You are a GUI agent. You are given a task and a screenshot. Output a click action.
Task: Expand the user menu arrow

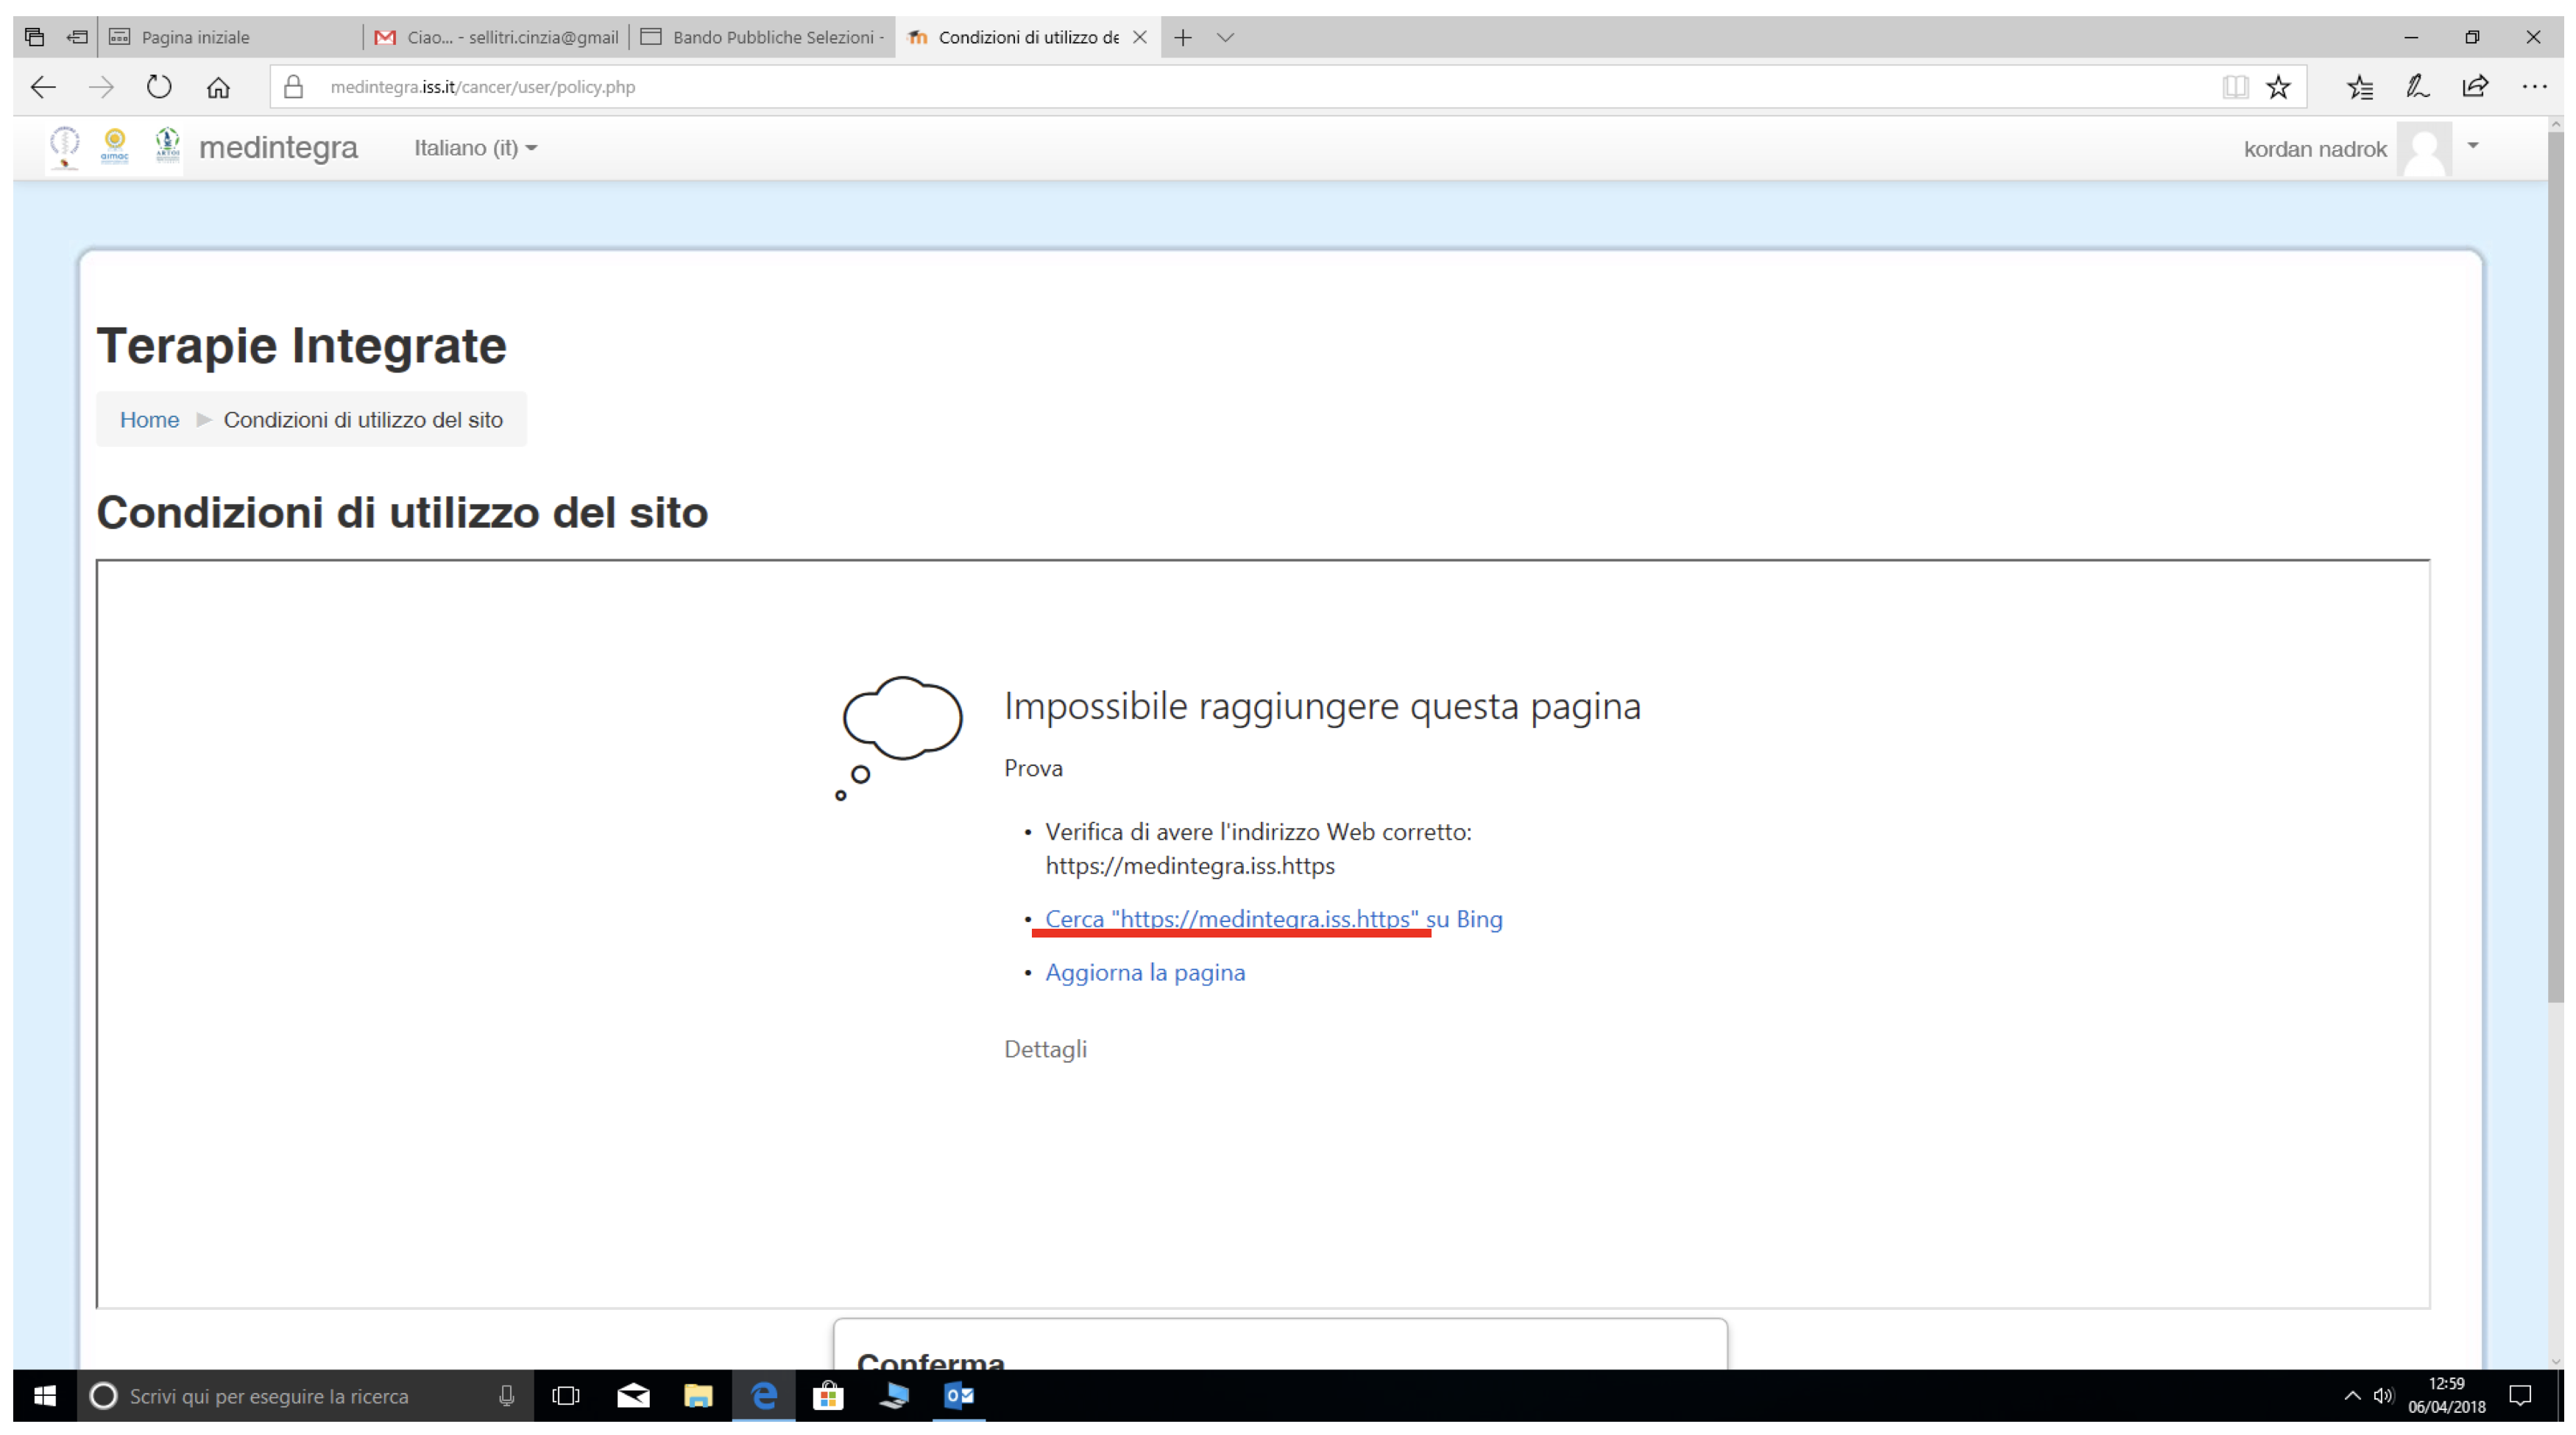[2472, 146]
